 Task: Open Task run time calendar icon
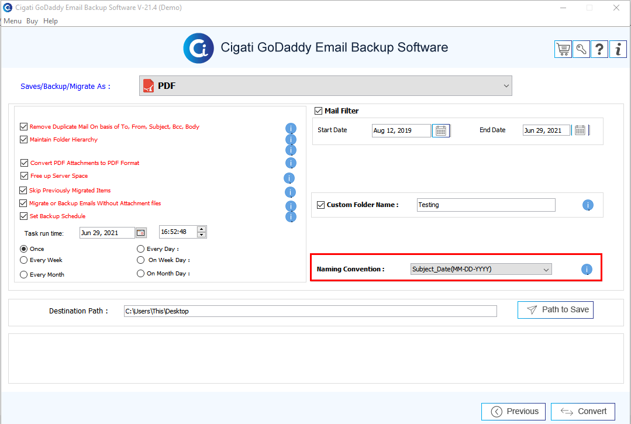coord(141,233)
